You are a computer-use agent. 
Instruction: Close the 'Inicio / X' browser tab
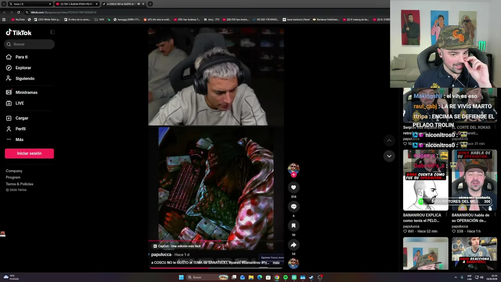[x=50, y=4]
